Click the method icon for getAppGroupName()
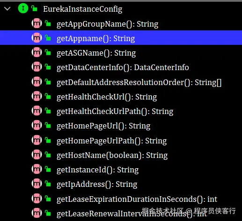Viewport: 242px width, 221px height. 37,23
